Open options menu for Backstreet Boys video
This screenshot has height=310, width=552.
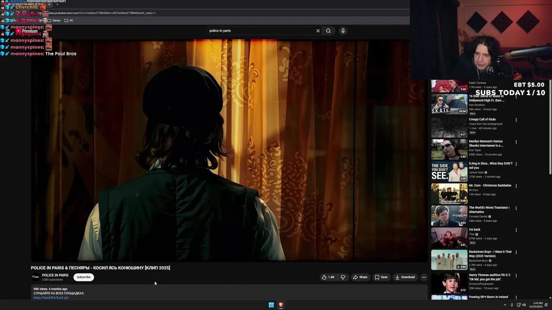pyautogui.click(x=516, y=252)
